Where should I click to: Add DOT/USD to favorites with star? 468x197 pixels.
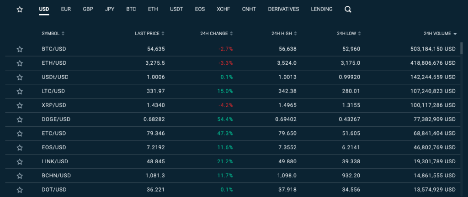[x=20, y=190]
